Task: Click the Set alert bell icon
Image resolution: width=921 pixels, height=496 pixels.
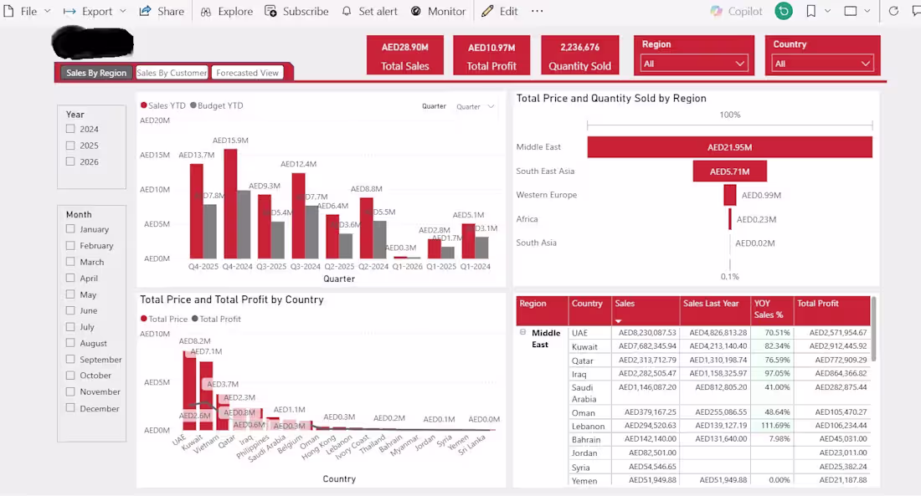Action: click(347, 11)
